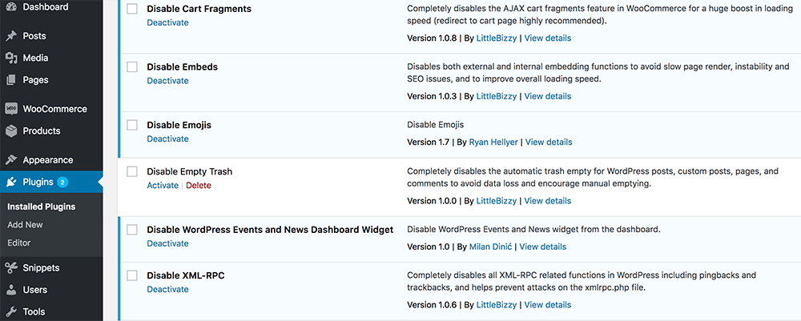801x321 pixels.
Task: Click the Snippets scissors icon
Action: click(11, 268)
